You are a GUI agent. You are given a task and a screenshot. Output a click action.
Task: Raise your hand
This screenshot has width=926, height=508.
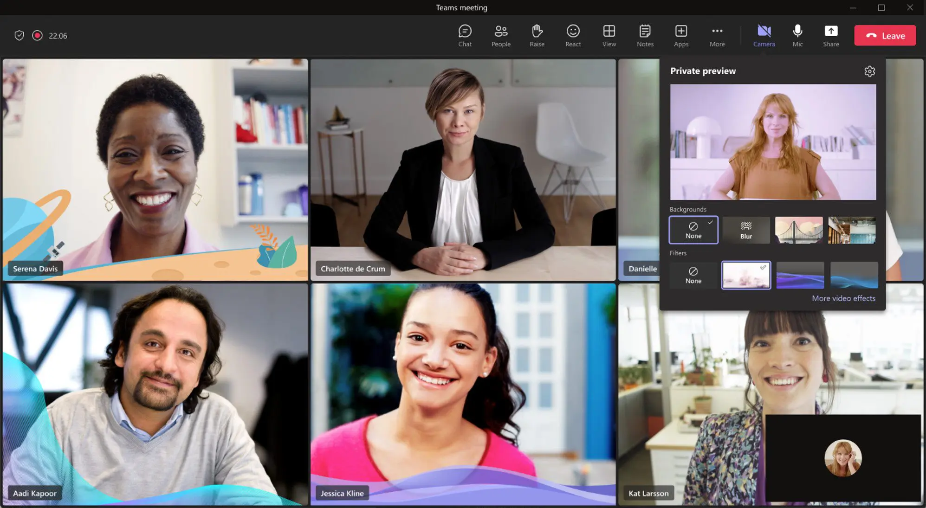(537, 35)
